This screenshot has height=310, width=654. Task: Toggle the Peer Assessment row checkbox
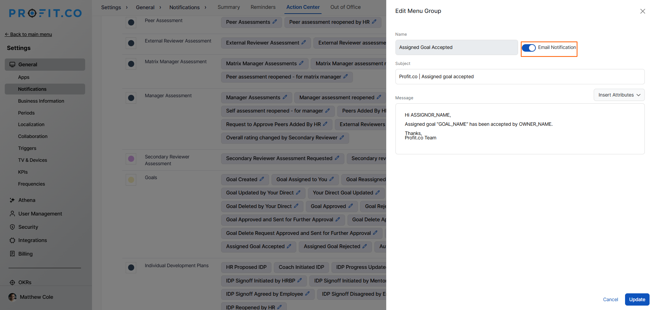point(131,23)
